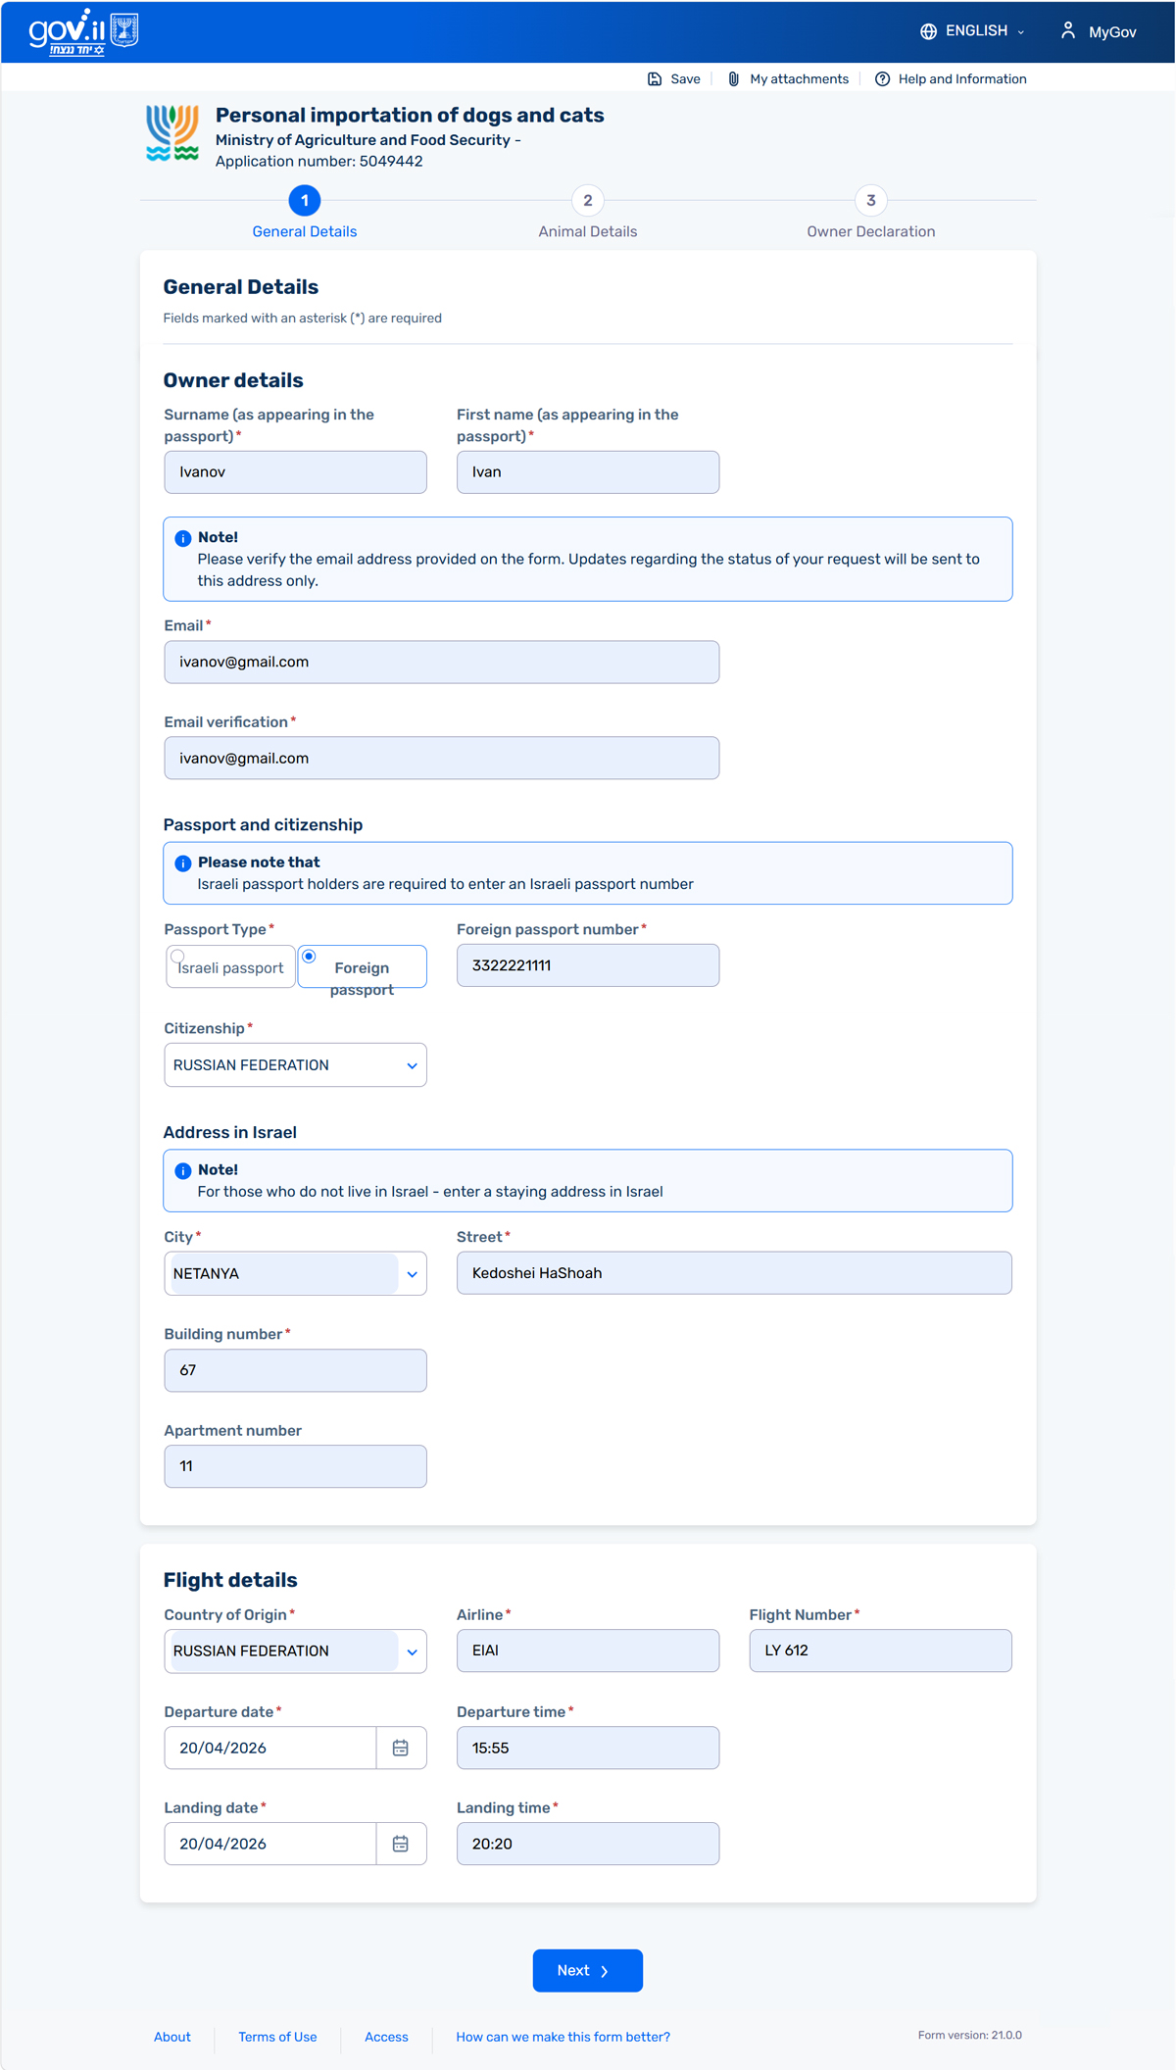This screenshot has width=1176, height=2070.
Task: Select the Israeli passport option
Action: pyautogui.click(x=177, y=957)
